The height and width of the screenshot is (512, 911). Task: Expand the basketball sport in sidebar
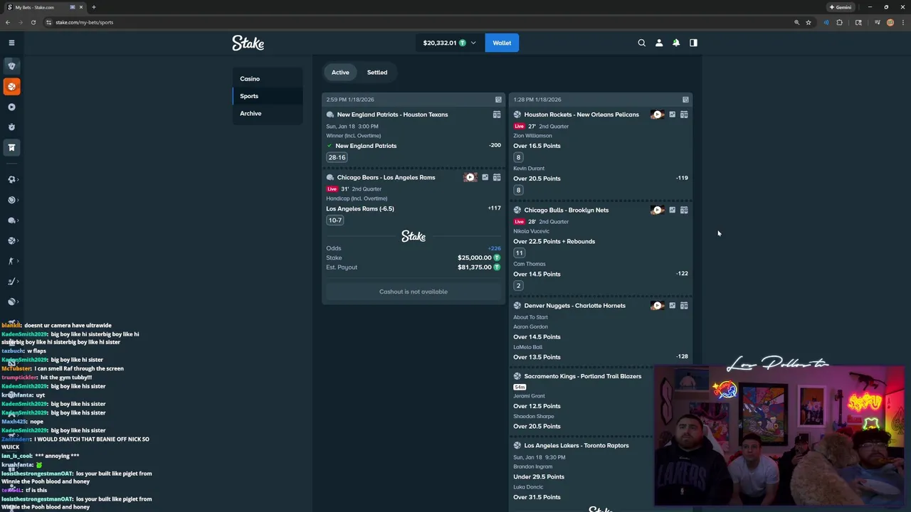[x=11, y=240]
